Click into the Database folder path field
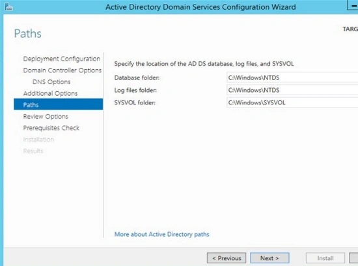The width and height of the screenshot is (358, 266). tap(292, 78)
